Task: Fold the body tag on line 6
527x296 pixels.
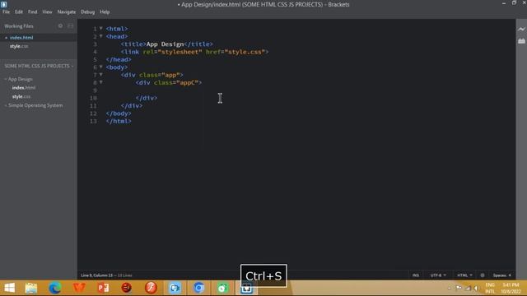Action: click(100, 67)
